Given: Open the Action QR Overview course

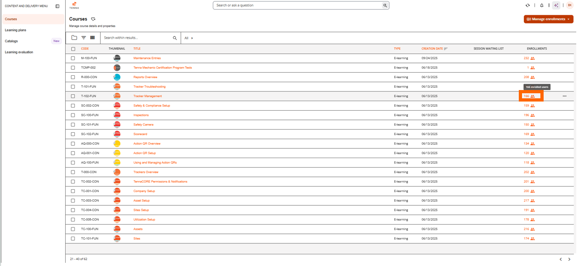Looking at the screenshot, I should point(147,144).
